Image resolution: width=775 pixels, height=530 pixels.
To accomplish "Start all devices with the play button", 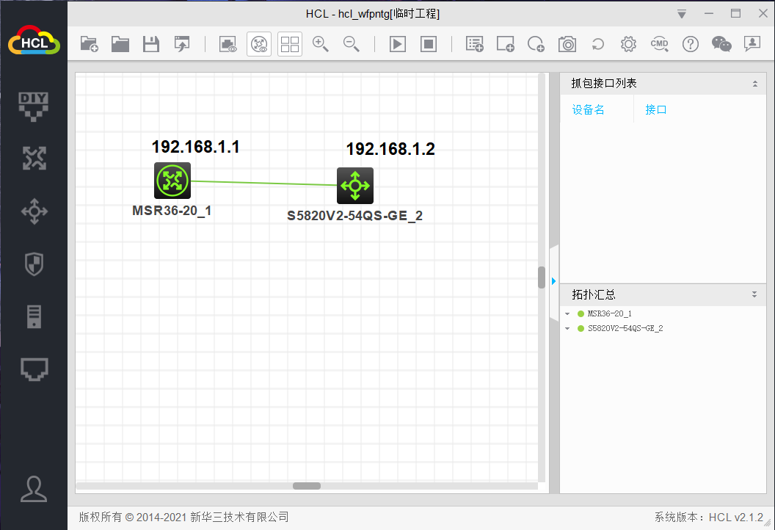I will pos(397,44).
